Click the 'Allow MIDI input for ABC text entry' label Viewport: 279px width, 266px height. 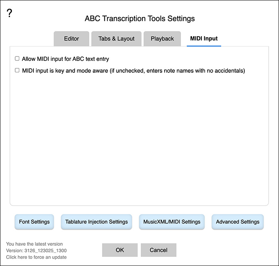65,59
